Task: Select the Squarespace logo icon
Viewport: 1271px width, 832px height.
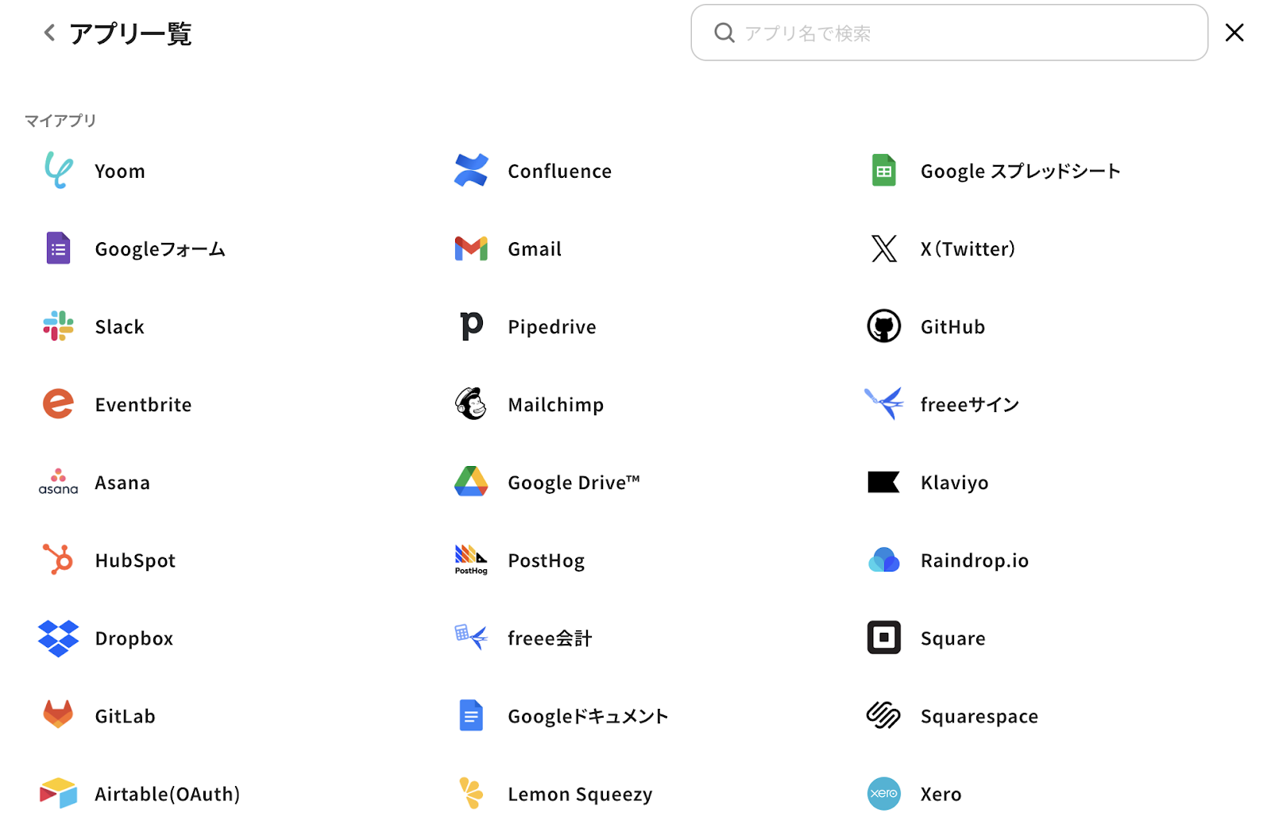Action: click(883, 715)
